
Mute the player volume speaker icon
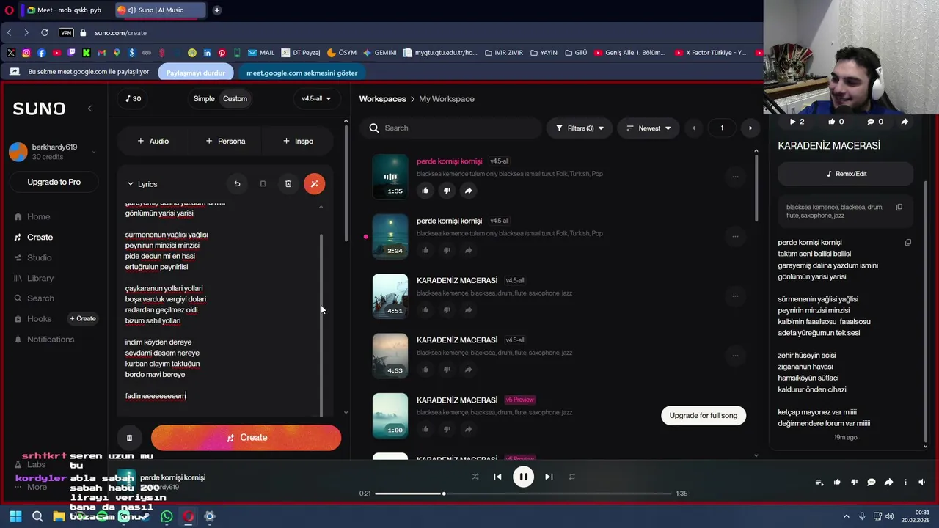click(x=922, y=482)
